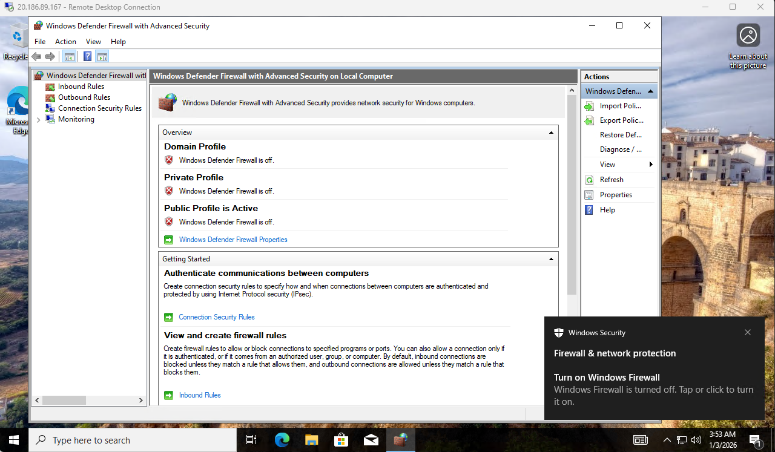775x452 pixels.
Task: Select Outbound Rules in the tree
Action: (x=84, y=97)
